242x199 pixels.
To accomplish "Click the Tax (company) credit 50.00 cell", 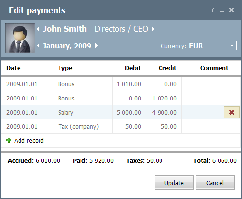I will point(164,127).
